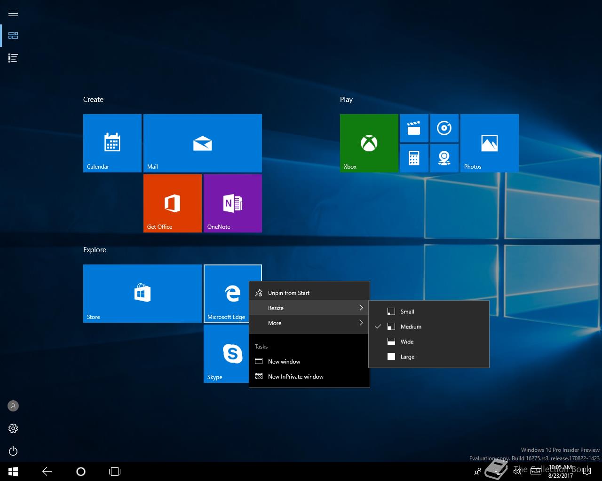Expand the Resize submenu arrow
The width and height of the screenshot is (602, 481).
click(361, 308)
